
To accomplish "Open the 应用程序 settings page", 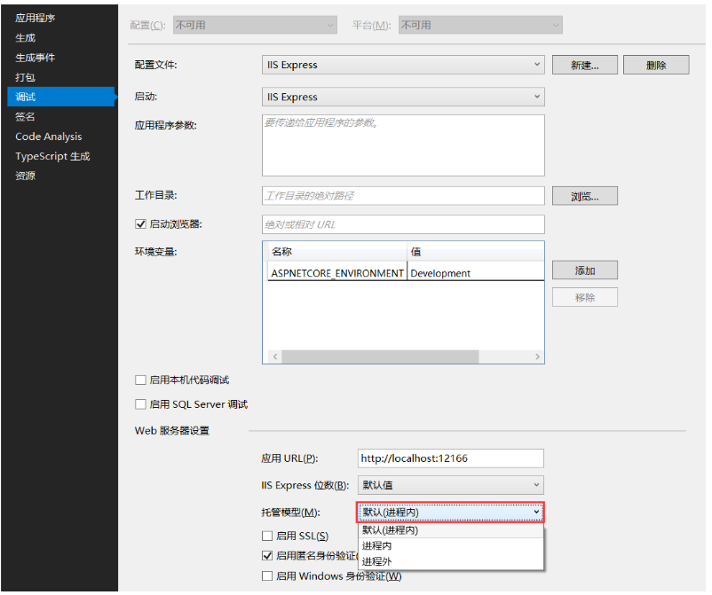I will (35, 18).
